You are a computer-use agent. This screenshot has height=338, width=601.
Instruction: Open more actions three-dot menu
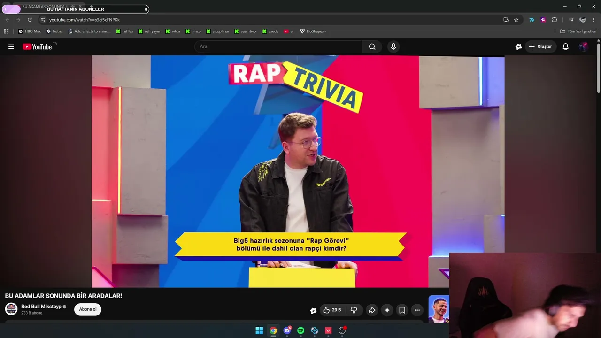pos(417,310)
